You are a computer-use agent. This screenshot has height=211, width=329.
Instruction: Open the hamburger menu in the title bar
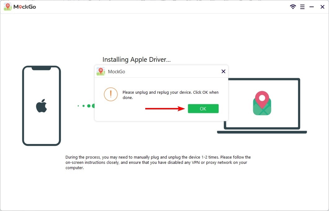click(x=302, y=7)
